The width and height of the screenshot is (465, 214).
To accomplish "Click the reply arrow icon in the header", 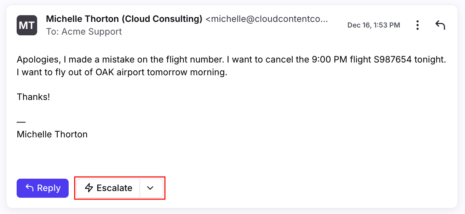I will point(440,25).
